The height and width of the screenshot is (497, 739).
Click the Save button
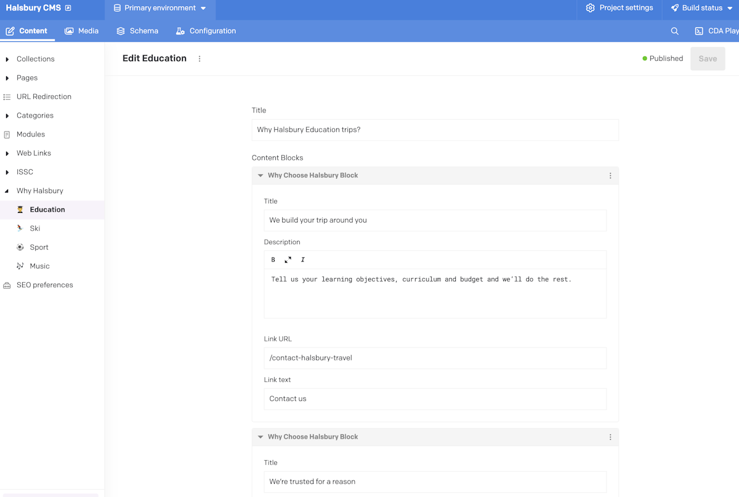[x=708, y=59]
